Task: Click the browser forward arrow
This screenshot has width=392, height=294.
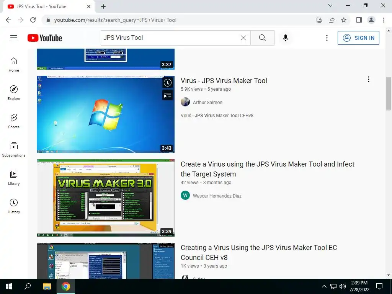Action: (x=21, y=20)
